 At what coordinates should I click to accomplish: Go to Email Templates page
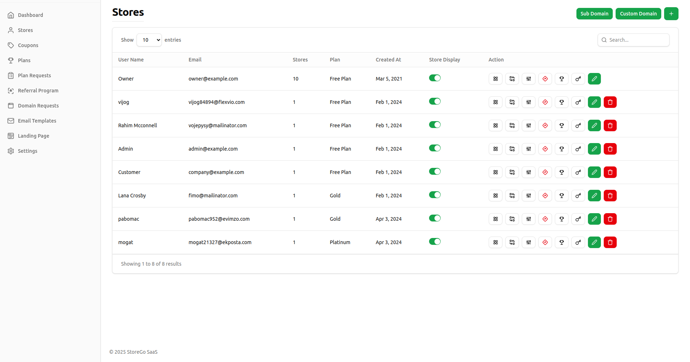pyautogui.click(x=37, y=121)
